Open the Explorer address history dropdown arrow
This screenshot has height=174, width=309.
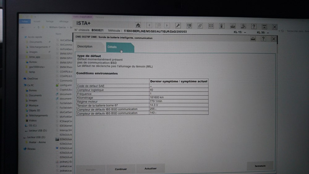tap(279, 31)
